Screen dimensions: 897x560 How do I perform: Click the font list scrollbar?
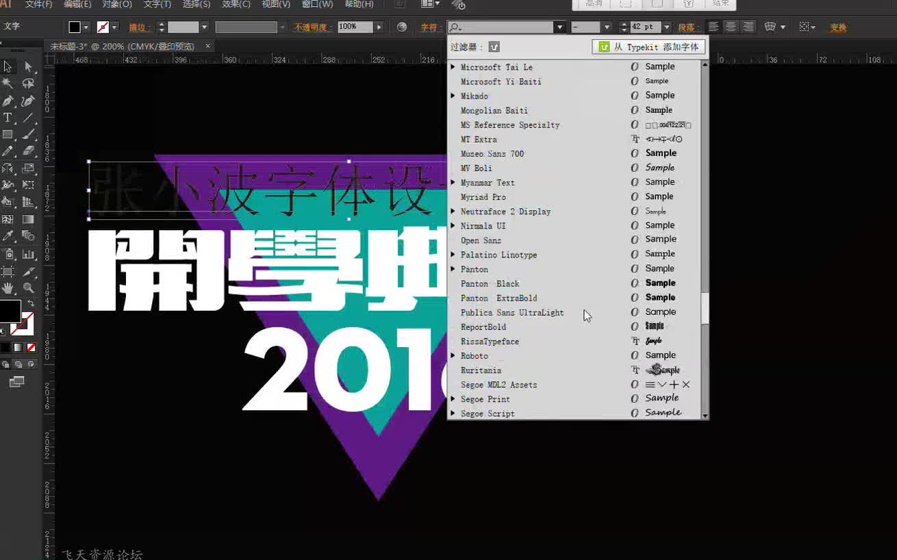(x=705, y=309)
